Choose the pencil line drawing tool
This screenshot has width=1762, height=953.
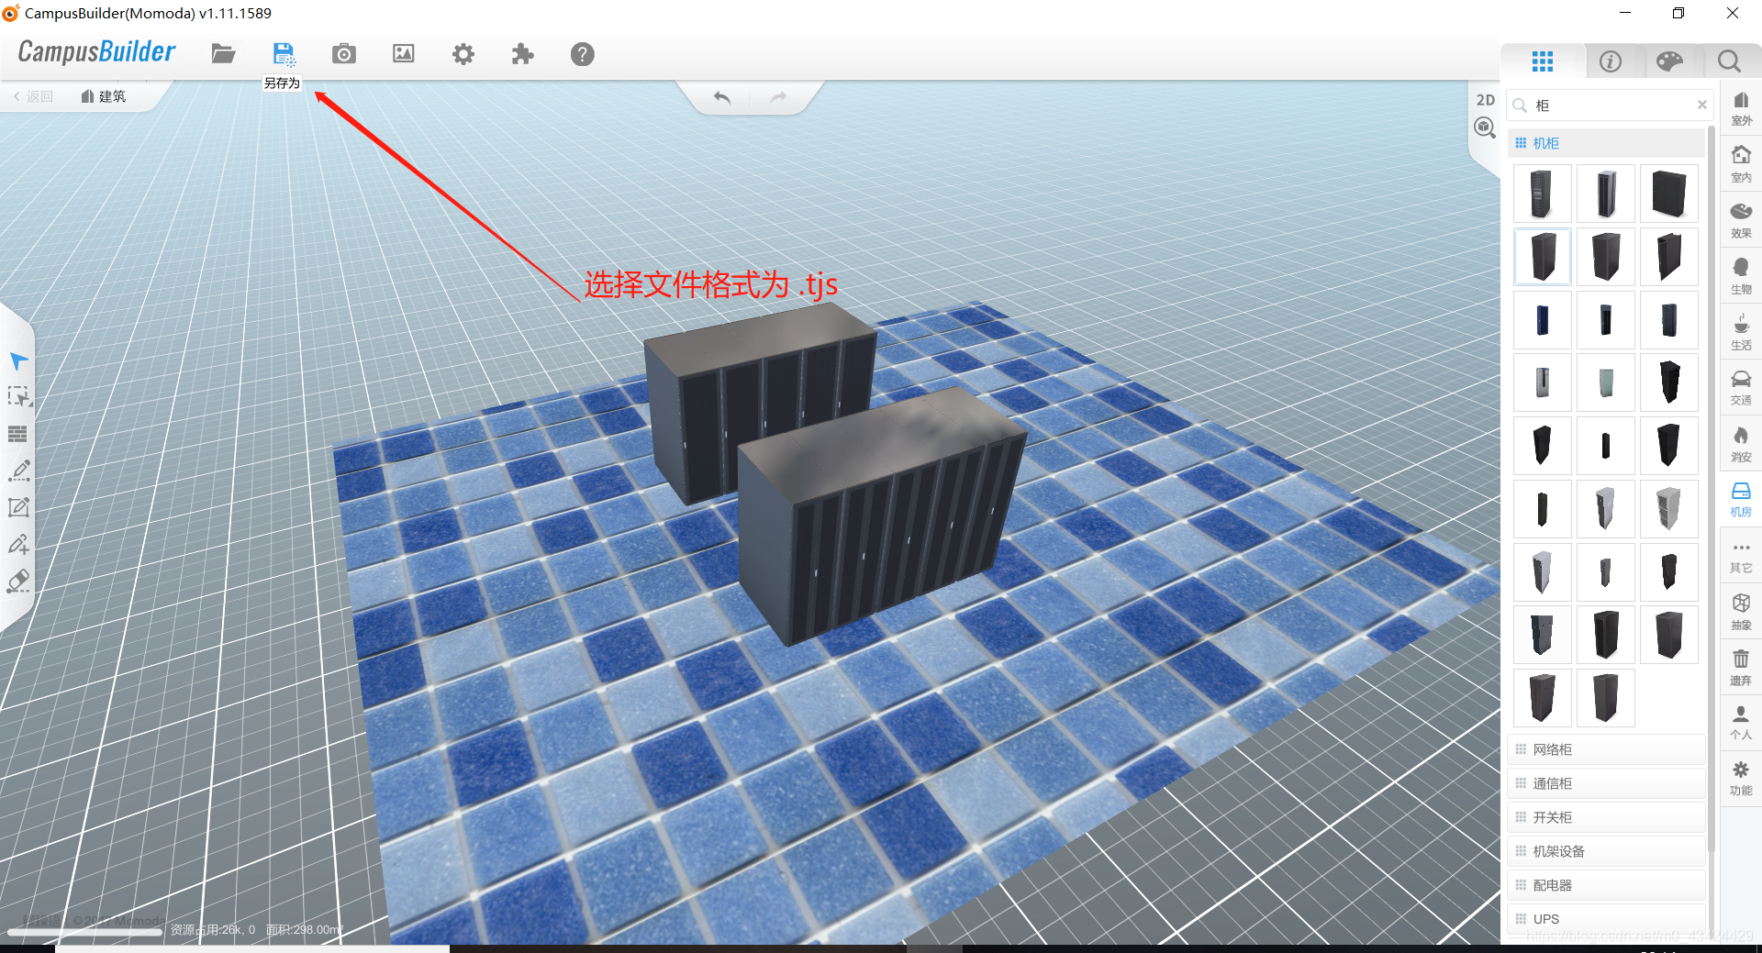(x=19, y=471)
